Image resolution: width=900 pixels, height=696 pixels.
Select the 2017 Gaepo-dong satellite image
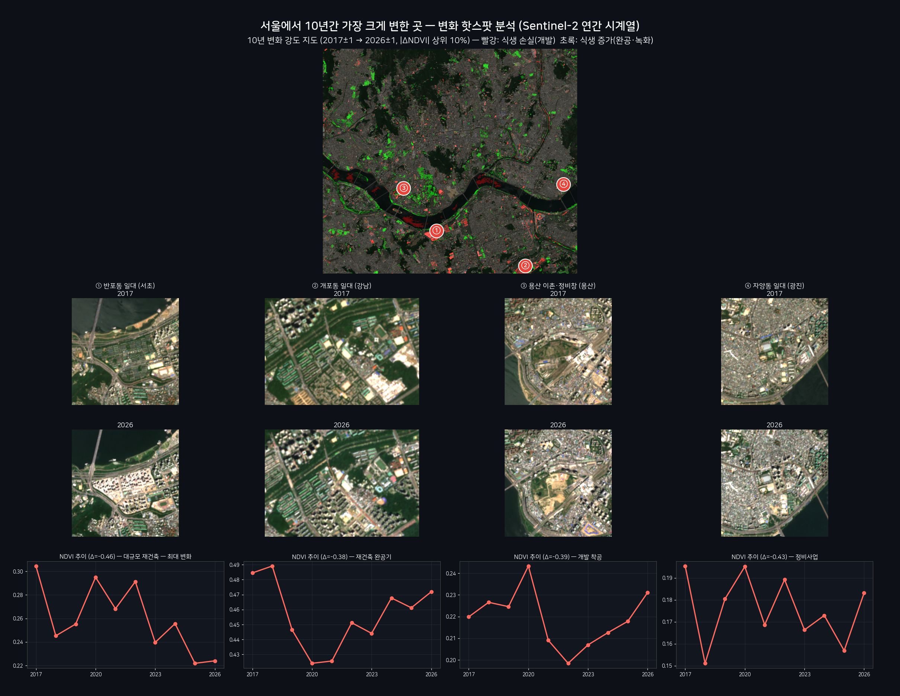(342, 351)
